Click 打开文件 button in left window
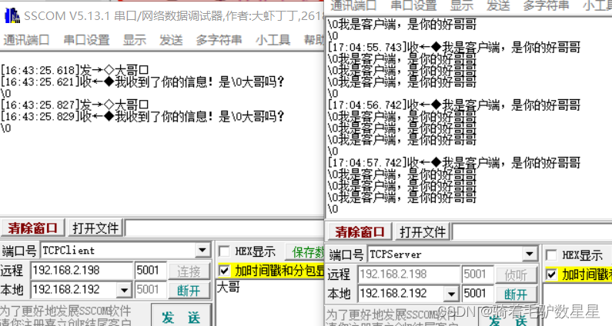Image resolution: width=612 pixels, height=326 pixels. click(x=95, y=228)
